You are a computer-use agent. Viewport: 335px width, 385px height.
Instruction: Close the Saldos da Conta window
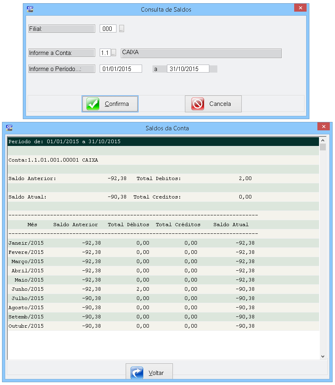click(323, 127)
